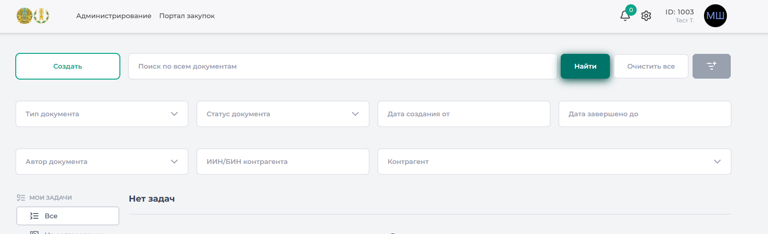768x234 pixels.
Task: Go to Портал закупок
Action: point(187,16)
